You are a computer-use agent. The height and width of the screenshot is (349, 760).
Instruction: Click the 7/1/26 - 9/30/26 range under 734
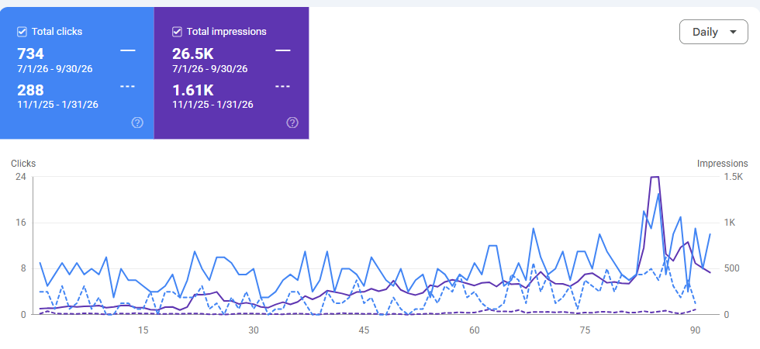coord(55,69)
